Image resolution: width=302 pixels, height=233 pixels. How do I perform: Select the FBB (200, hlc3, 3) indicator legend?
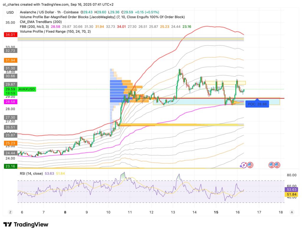pyautogui.click(x=35, y=27)
